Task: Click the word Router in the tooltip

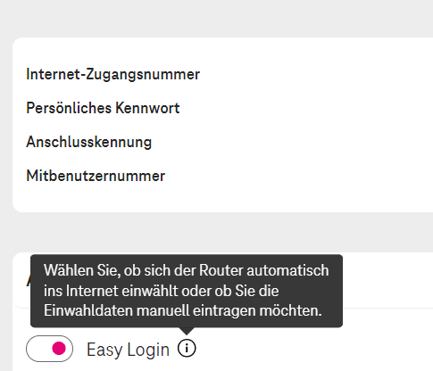Action: (x=221, y=270)
